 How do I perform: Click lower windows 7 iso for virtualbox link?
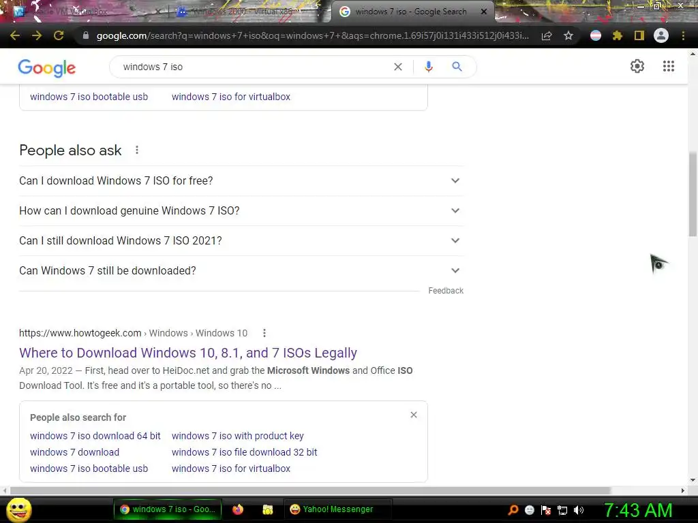coord(231,469)
